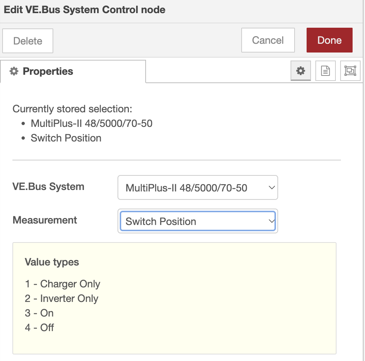Click the Measurement field label

tap(45, 220)
